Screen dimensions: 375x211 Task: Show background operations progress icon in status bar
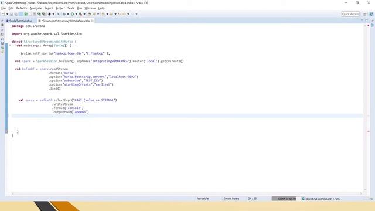[x=371, y=199]
